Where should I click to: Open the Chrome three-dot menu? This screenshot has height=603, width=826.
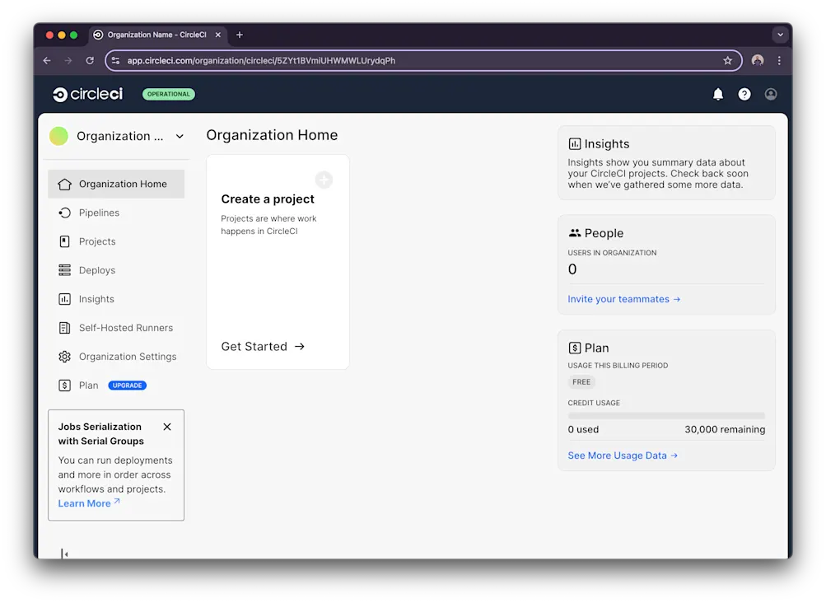point(779,61)
